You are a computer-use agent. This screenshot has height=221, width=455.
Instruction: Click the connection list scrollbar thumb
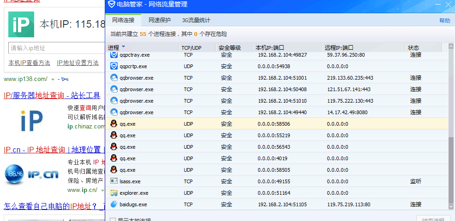point(451,170)
